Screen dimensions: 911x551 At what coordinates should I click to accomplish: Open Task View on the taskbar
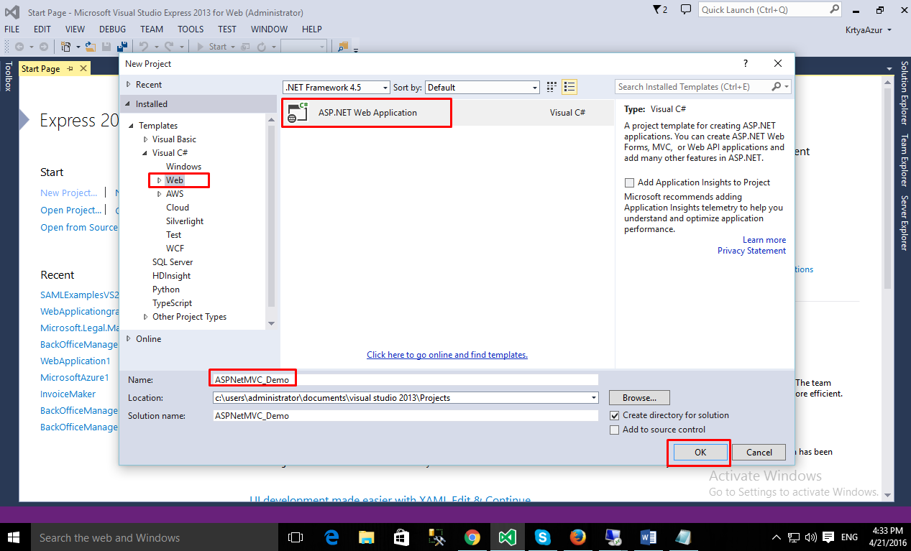295,537
